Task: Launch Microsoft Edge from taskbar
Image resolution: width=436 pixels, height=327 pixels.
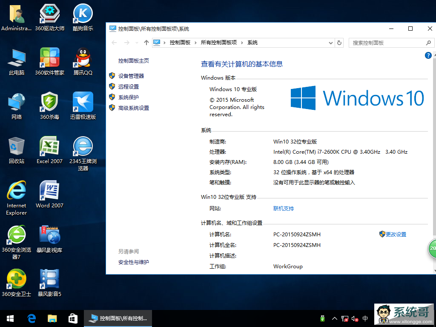Action: pos(32,318)
